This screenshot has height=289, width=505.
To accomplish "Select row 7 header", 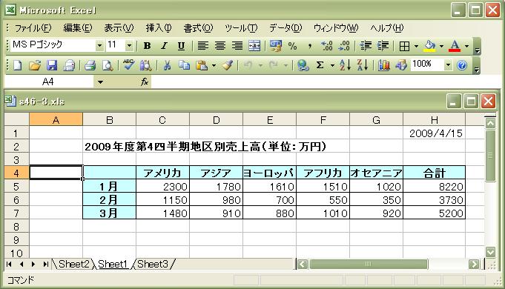I will [x=16, y=213].
